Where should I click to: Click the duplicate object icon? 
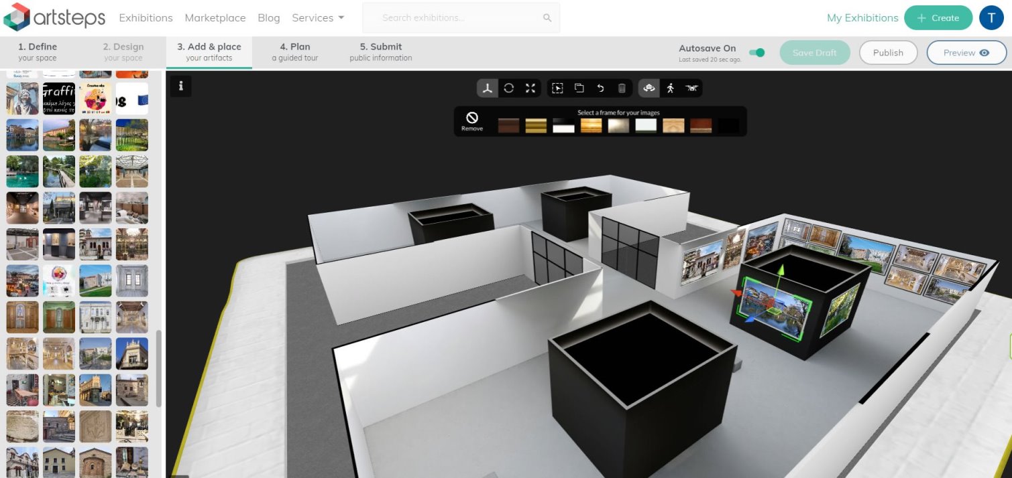[x=579, y=88]
